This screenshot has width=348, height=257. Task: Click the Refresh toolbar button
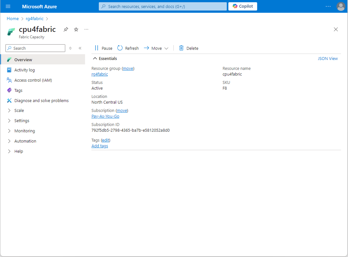[x=128, y=48]
